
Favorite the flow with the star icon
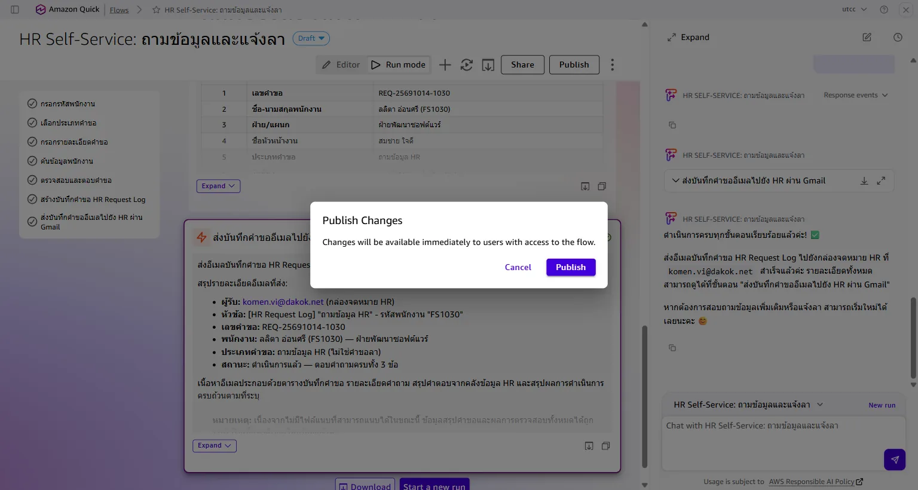157,10
